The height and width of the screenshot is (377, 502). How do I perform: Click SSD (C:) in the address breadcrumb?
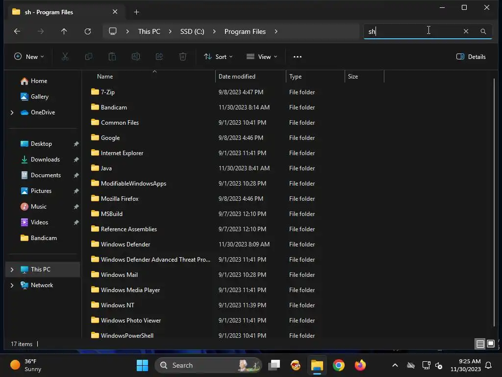point(192,31)
